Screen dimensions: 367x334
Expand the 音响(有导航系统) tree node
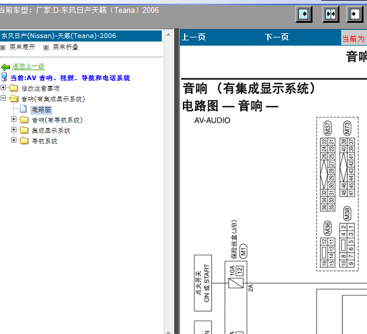[14, 120]
